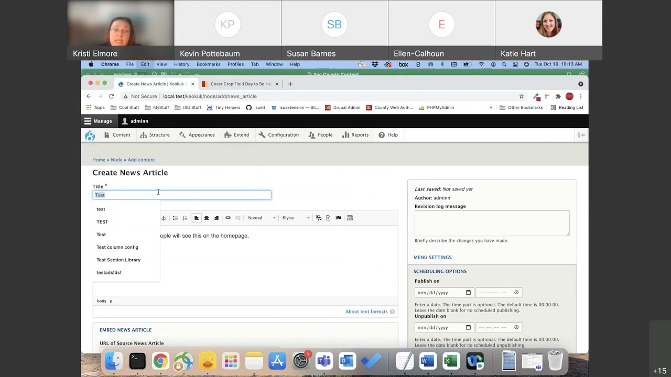This screenshot has width=671, height=377.
Task: Open the Bookmarks menu in macOS menu bar
Action: [208, 64]
